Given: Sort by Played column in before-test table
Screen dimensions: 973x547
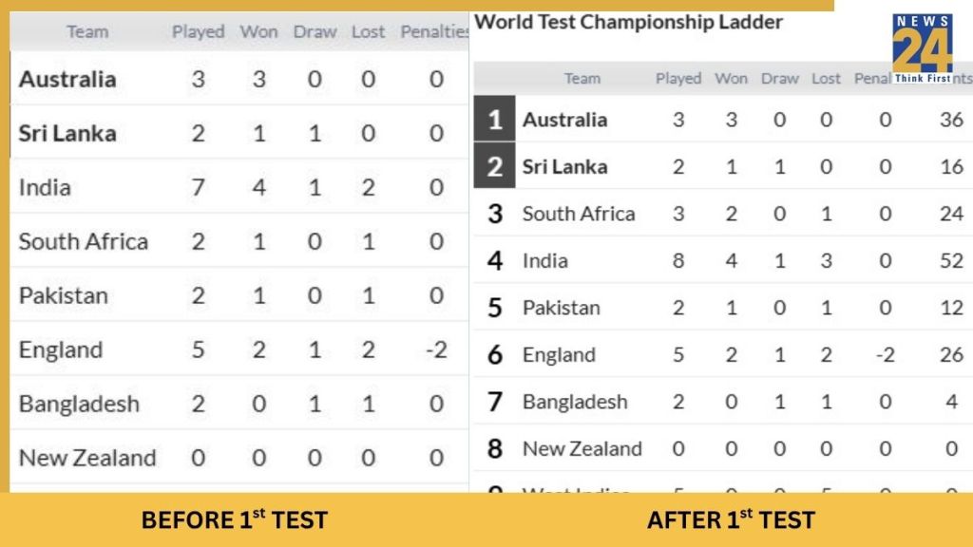Looking at the screenshot, I should tap(198, 31).
